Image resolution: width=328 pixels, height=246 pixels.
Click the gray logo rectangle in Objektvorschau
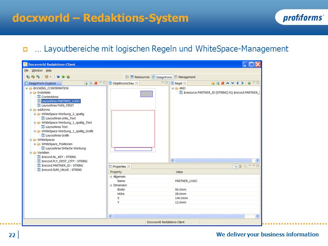[x=147, y=94]
